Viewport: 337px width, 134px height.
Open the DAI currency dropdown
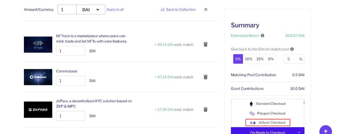(91, 9)
